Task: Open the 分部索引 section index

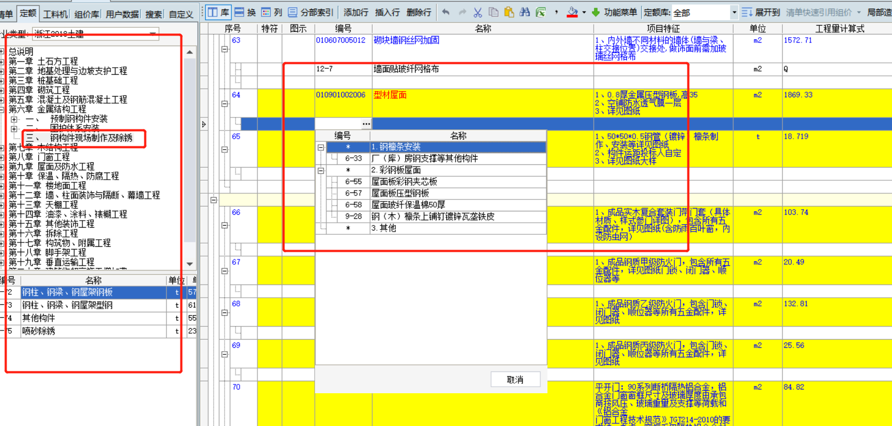Action: (x=310, y=12)
